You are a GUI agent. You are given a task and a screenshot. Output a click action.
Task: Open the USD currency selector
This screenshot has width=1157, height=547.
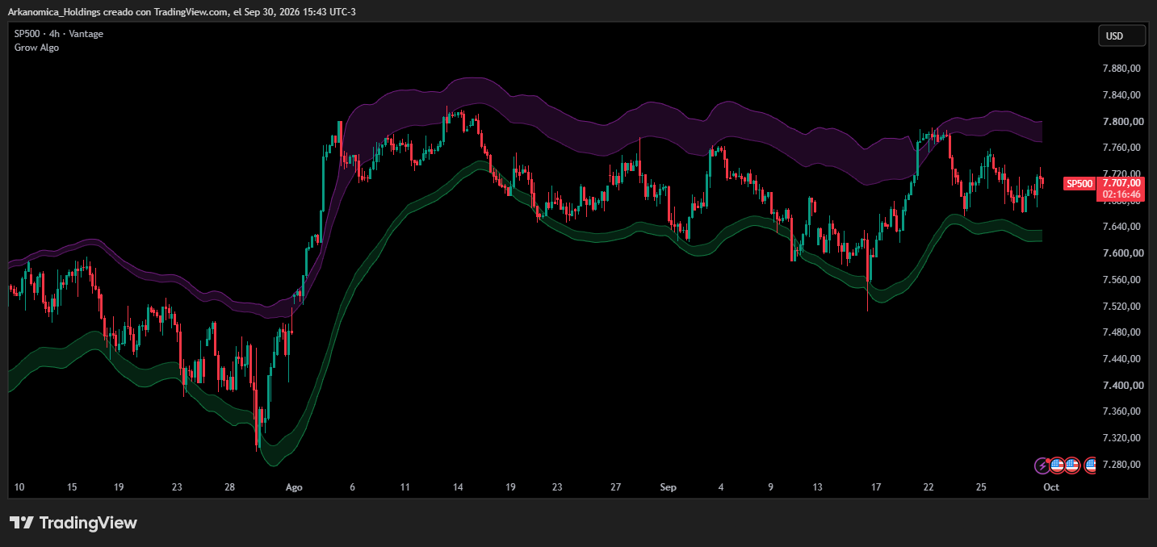pos(1121,35)
